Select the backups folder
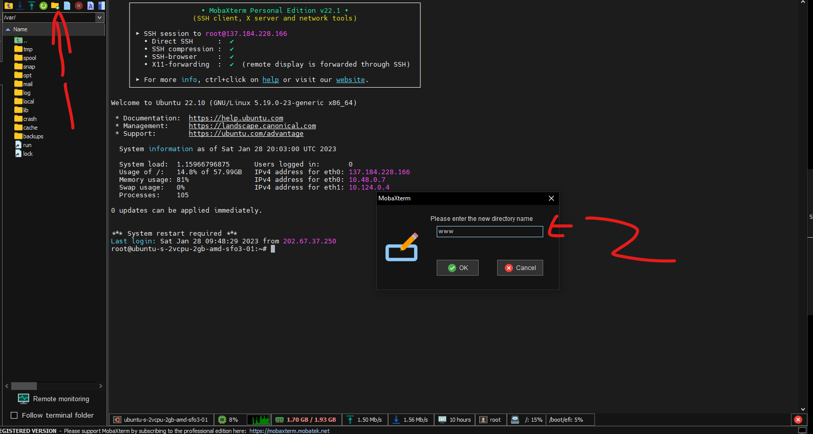Image resolution: width=813 pixels, height=434 pixels. 33,136
